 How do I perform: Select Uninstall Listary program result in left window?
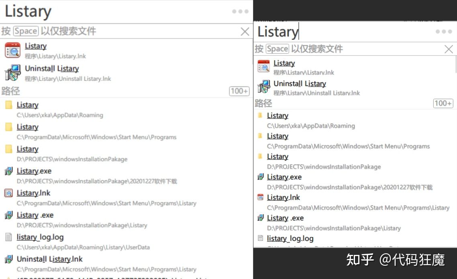pos(126,73)
